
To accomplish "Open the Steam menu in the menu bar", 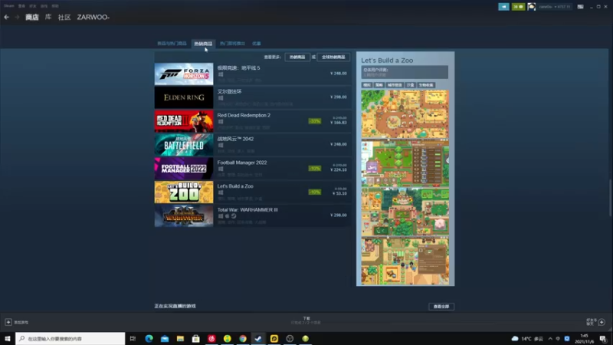I will pos(8,6).
